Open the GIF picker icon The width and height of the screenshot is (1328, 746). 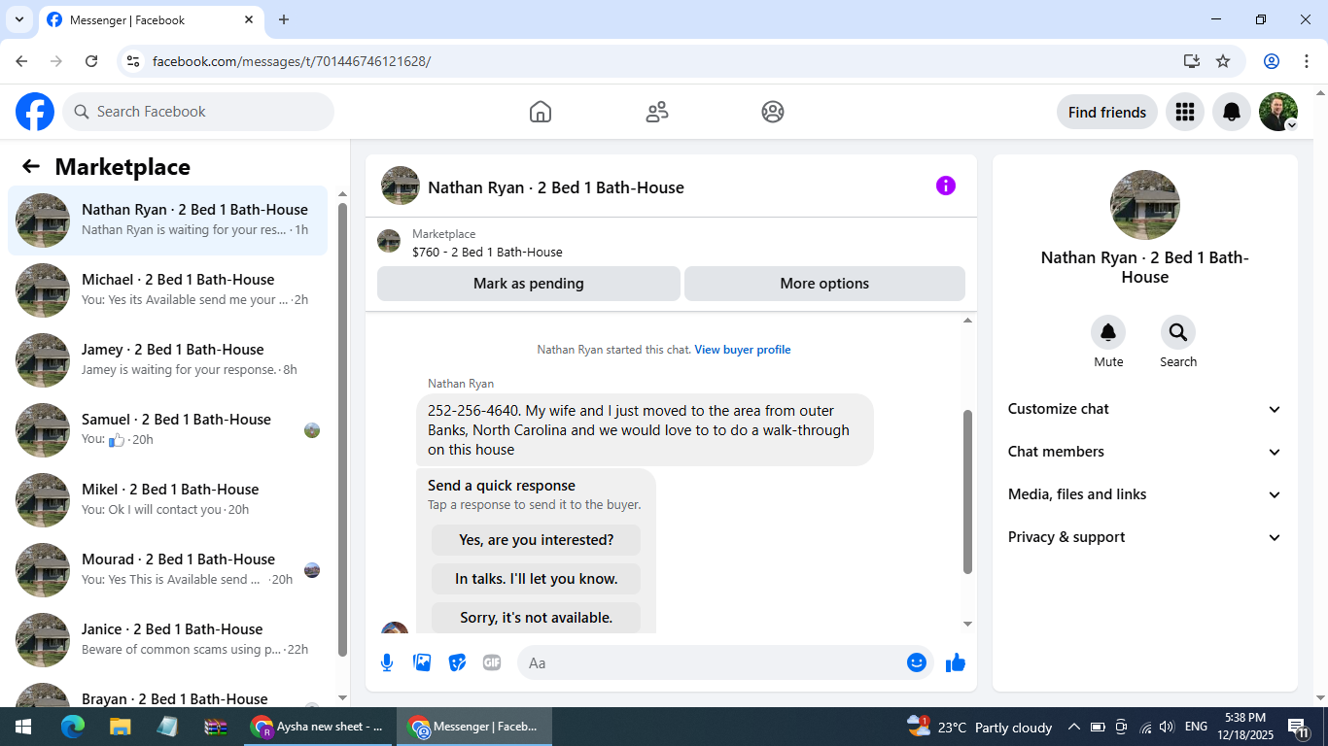[x=492, y=662]
